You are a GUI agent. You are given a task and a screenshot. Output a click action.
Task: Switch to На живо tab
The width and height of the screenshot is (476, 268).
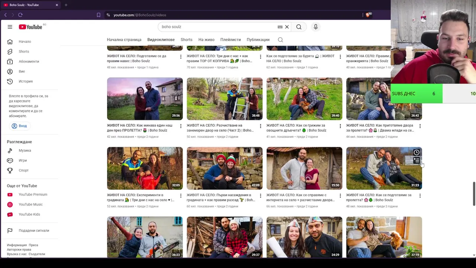tap(206, 39)
